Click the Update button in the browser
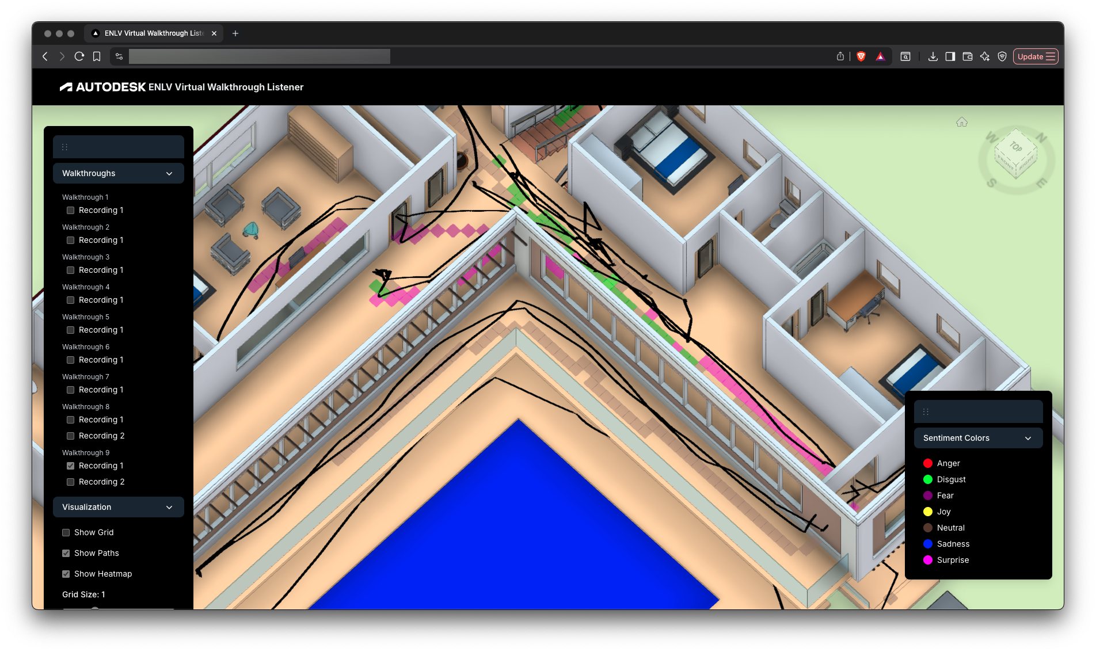The height and width of the screenshot is (652, 1096). click(1035, 56)
